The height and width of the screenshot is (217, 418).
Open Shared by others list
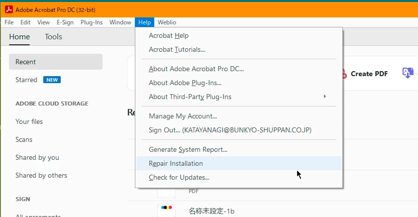click(41, 175)
